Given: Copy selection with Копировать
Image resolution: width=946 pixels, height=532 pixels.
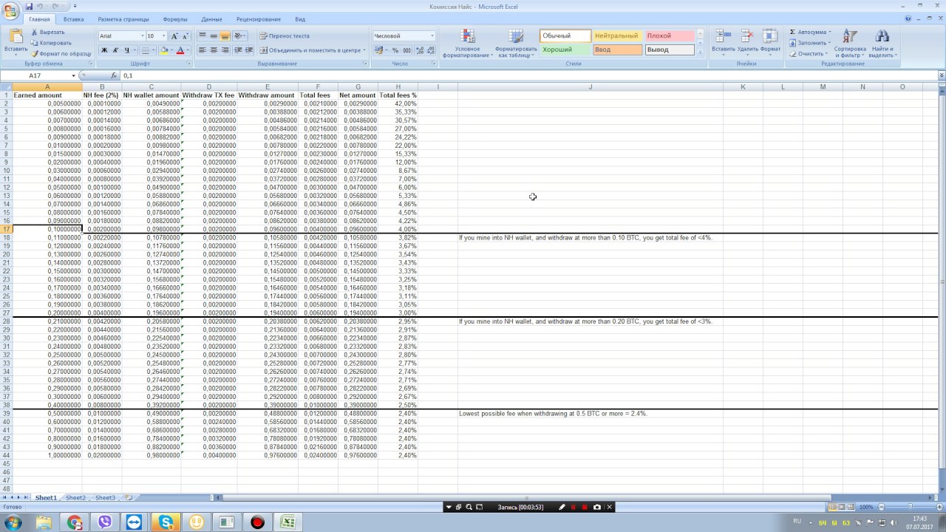Looking at the screenshot, I should click(x=51, y=43).
